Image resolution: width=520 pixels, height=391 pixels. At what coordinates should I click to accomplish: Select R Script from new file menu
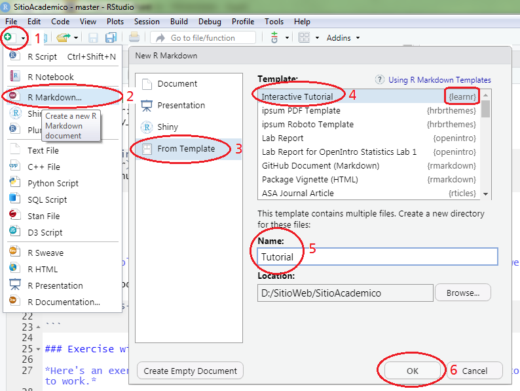click(63, 57)
